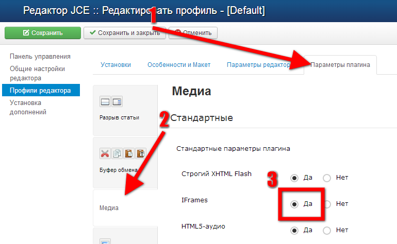Screen dimensions: 397x244
Task: Select Нет for Строгий XHTML Flash
Action: [327, 178]
